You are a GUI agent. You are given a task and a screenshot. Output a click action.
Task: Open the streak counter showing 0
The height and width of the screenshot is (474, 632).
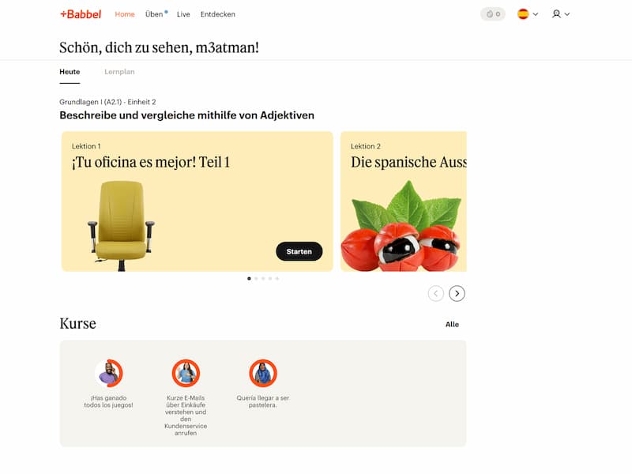tap(493, 14)
